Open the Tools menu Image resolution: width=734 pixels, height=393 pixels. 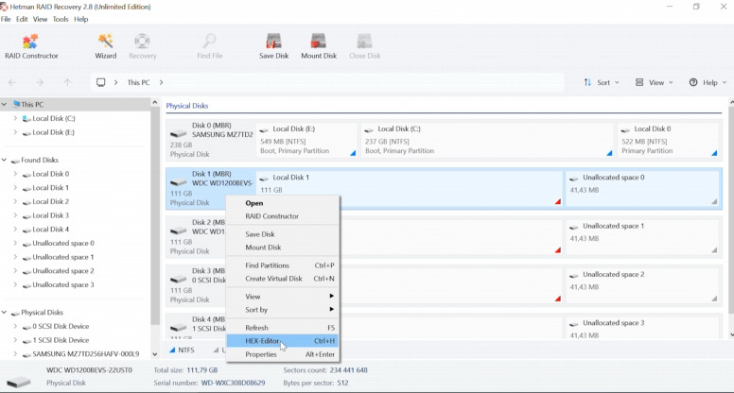[61, 19]
